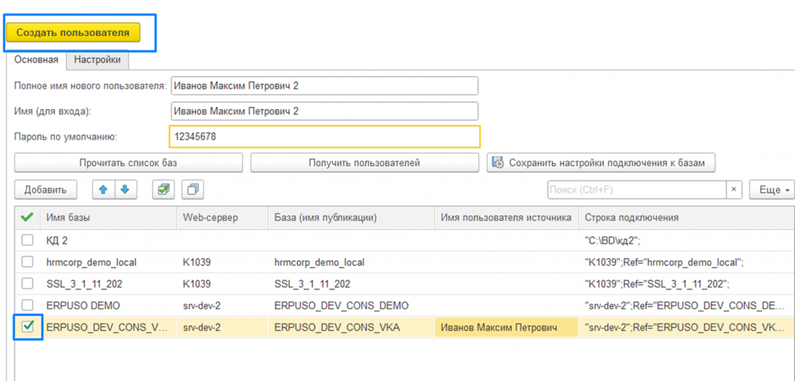
Task: Click Получить пользователей button
Action: (365, 163)
